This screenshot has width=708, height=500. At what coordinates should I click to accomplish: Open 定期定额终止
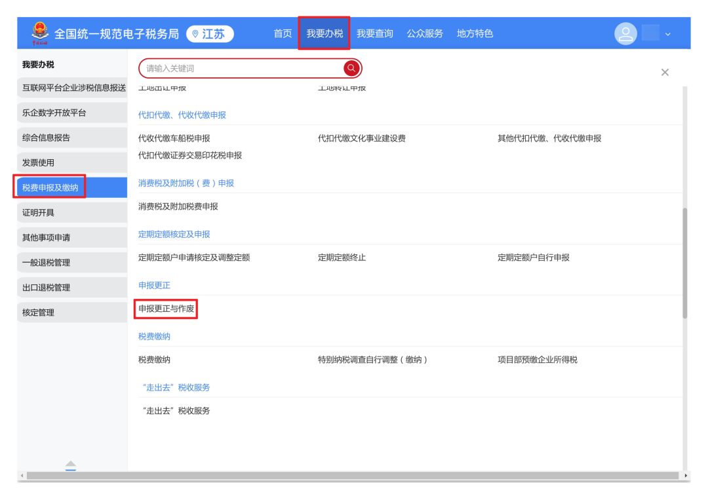pos(342,258)
